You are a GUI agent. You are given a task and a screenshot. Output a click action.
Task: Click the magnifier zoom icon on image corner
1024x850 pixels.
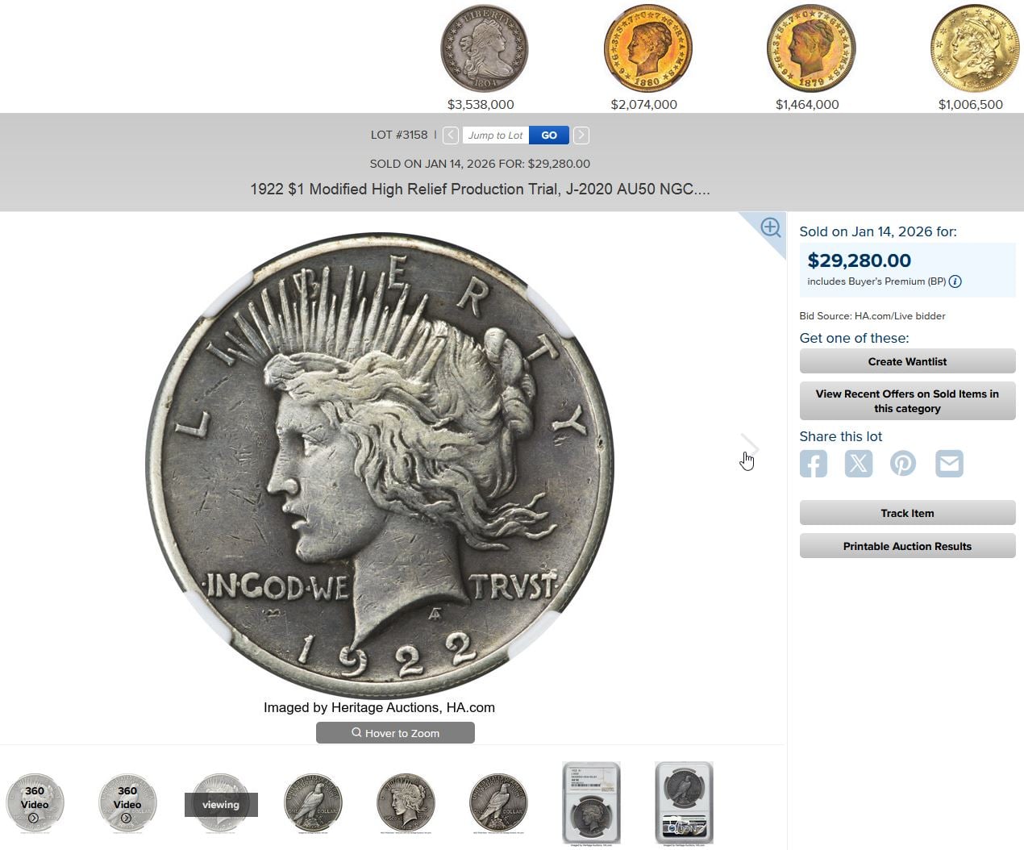coord(770,227)
